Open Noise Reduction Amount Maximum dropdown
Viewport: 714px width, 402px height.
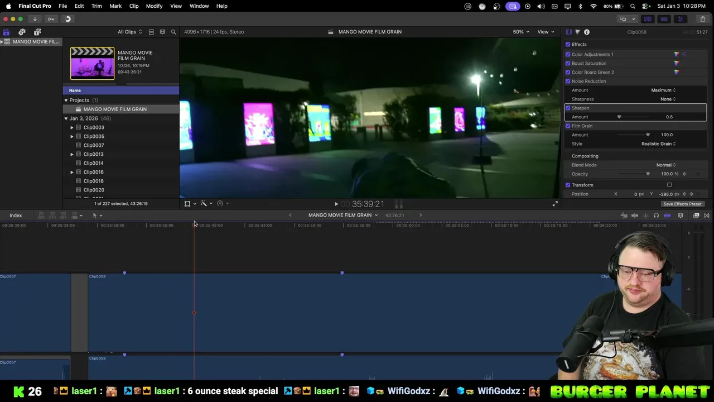pos(663,90)
